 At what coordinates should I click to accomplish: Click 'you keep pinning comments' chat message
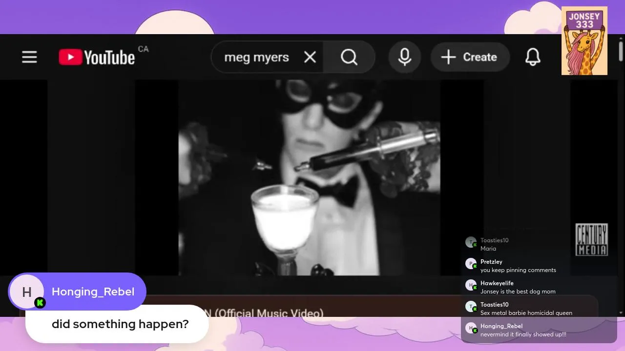click(518, 270)
